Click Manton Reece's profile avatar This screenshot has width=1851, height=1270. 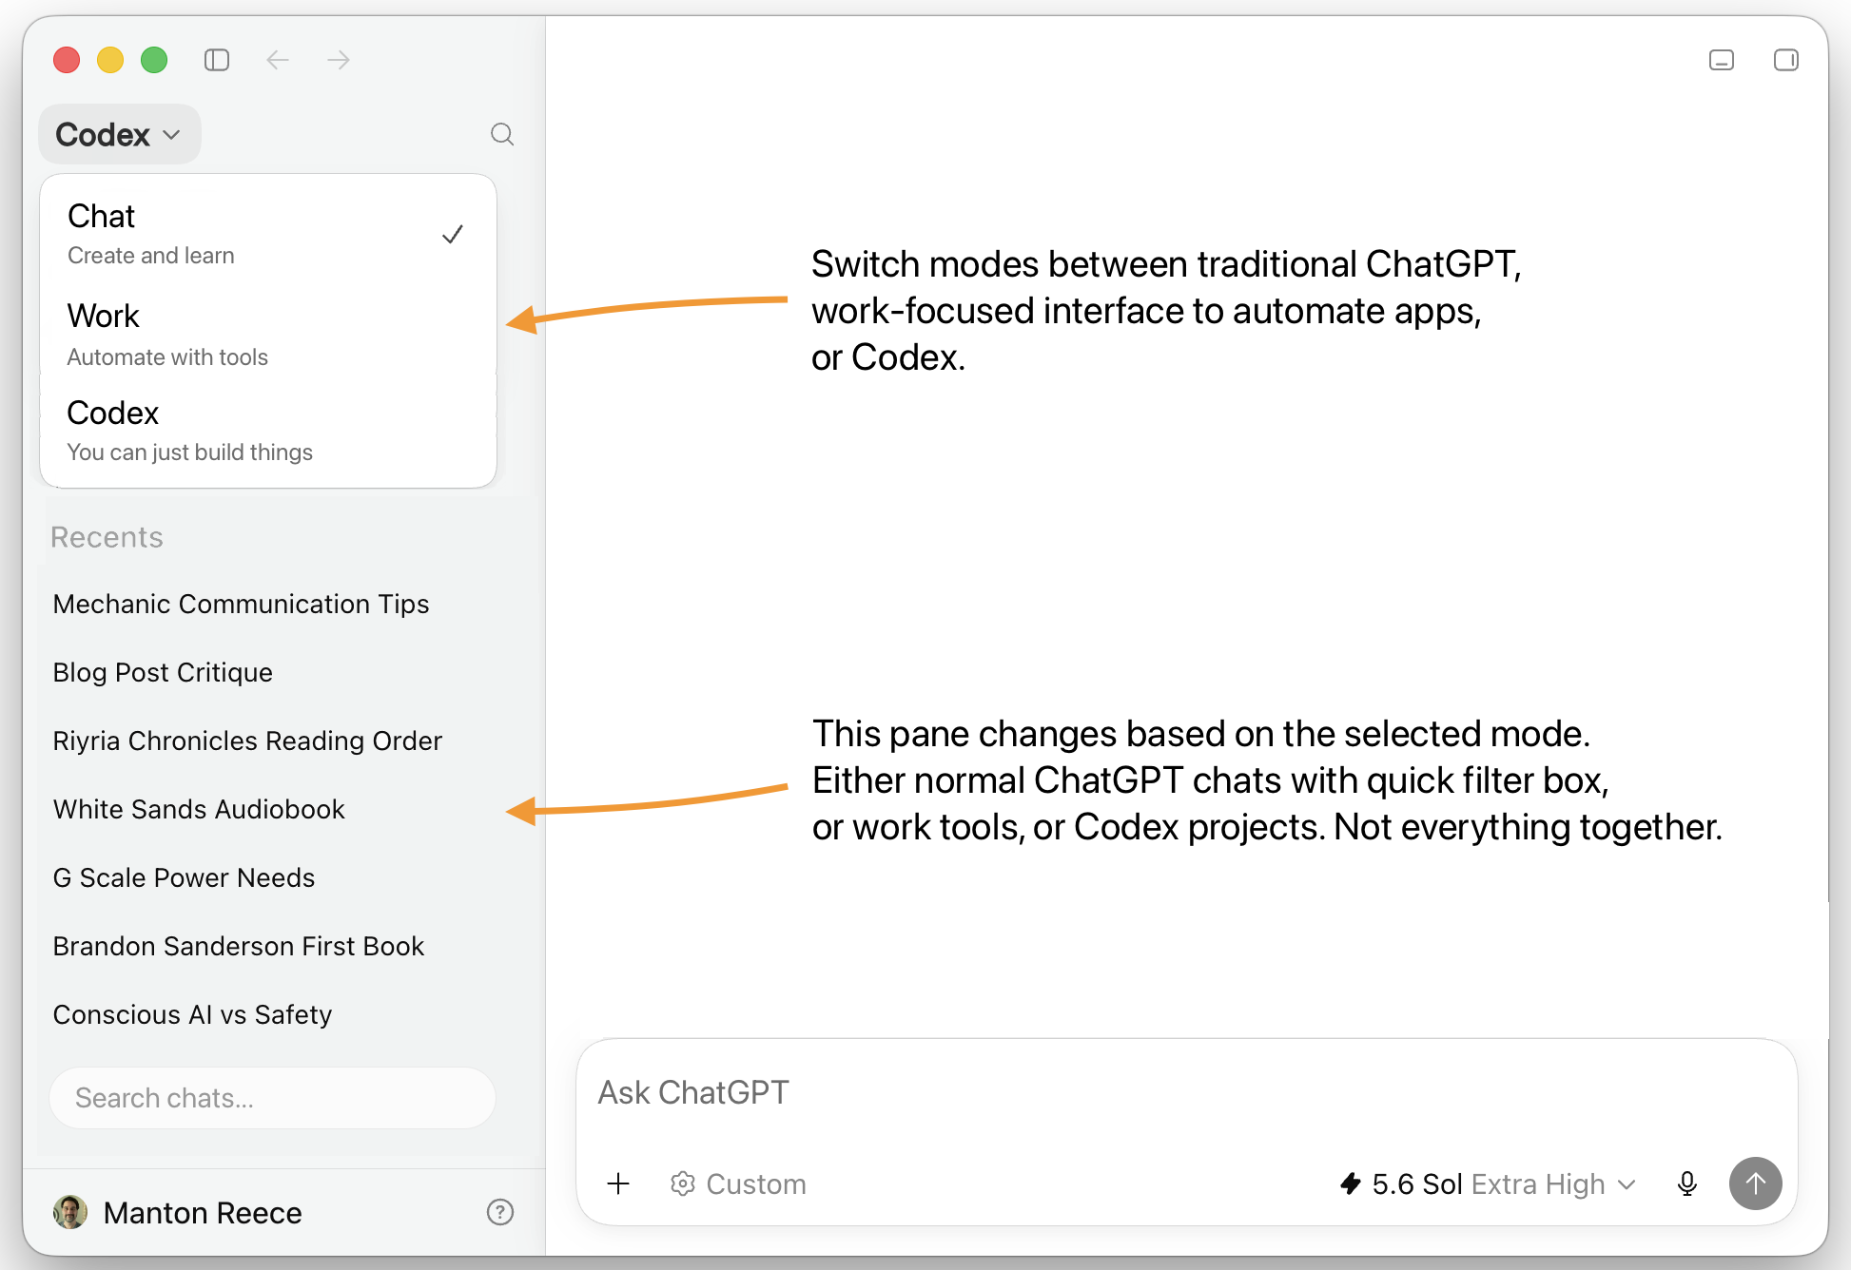pyautogui.click(x=70, y=1212)
